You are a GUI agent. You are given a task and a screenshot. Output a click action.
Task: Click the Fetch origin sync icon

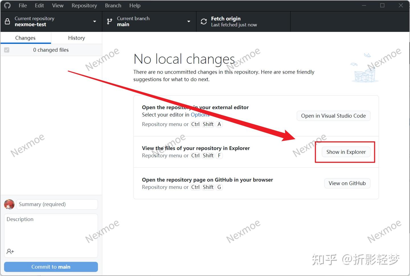(x=204, y=21)
